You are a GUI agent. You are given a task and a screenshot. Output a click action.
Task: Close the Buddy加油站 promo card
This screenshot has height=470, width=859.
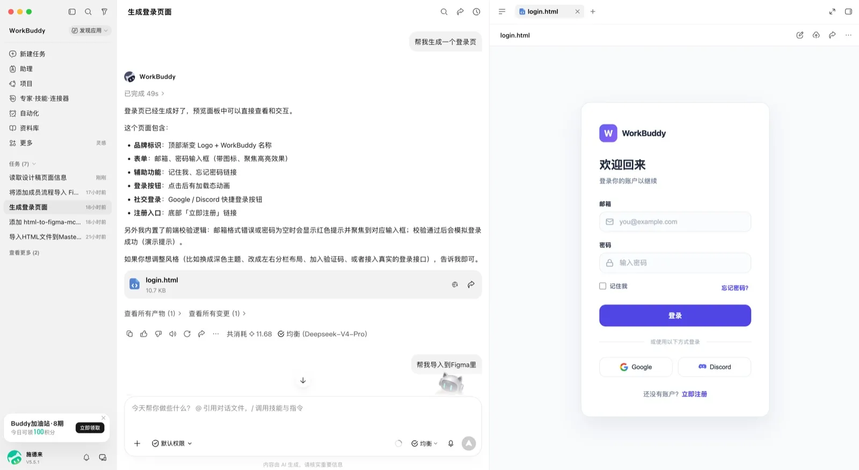pos(104,418)
